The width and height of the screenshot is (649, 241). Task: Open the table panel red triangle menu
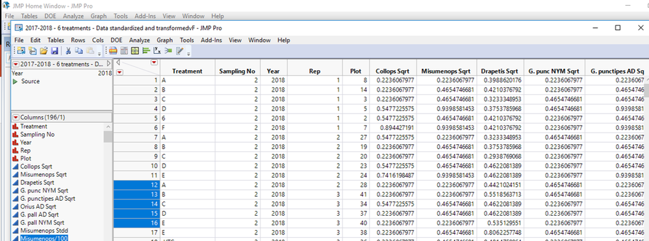pos(16,64)
